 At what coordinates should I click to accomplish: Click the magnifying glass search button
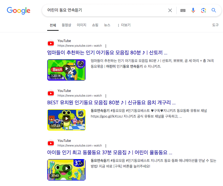(214, 10)
